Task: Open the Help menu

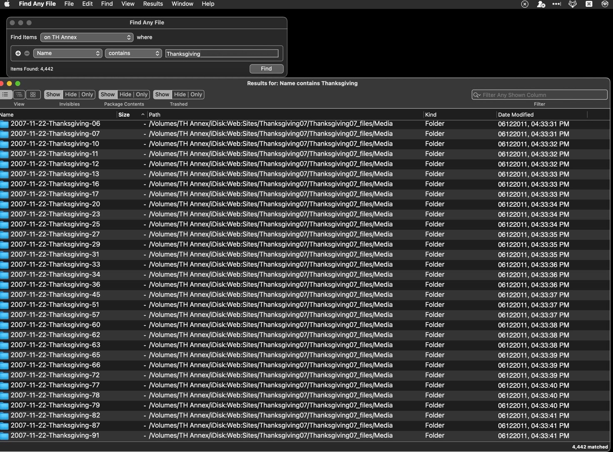Action: pyautogui.click(x=208, y=4)
